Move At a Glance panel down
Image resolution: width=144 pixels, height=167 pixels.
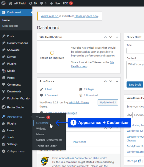click(111, 81)
